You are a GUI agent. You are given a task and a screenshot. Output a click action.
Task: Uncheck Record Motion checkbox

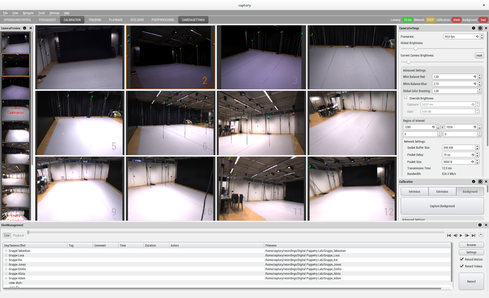[x=462, y=259]
